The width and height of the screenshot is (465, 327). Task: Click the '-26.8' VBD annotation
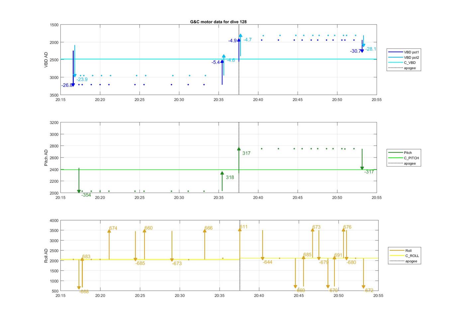(67, 85)
